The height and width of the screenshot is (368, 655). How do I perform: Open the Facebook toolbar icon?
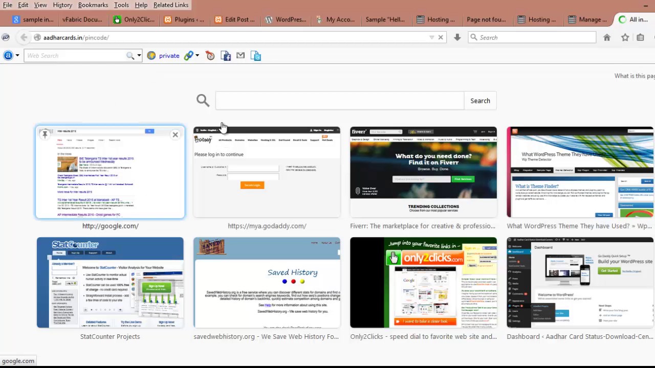tap(226, 56)
